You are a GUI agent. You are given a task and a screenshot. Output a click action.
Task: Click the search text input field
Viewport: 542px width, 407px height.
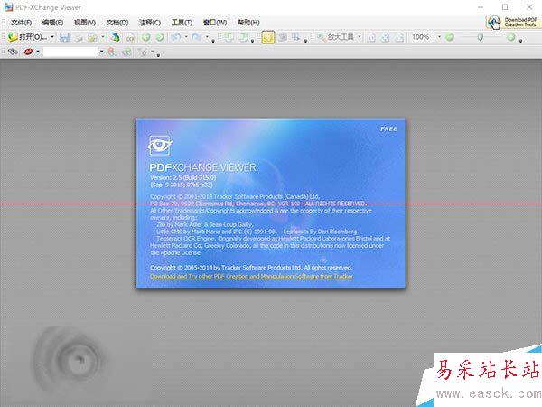70,52
